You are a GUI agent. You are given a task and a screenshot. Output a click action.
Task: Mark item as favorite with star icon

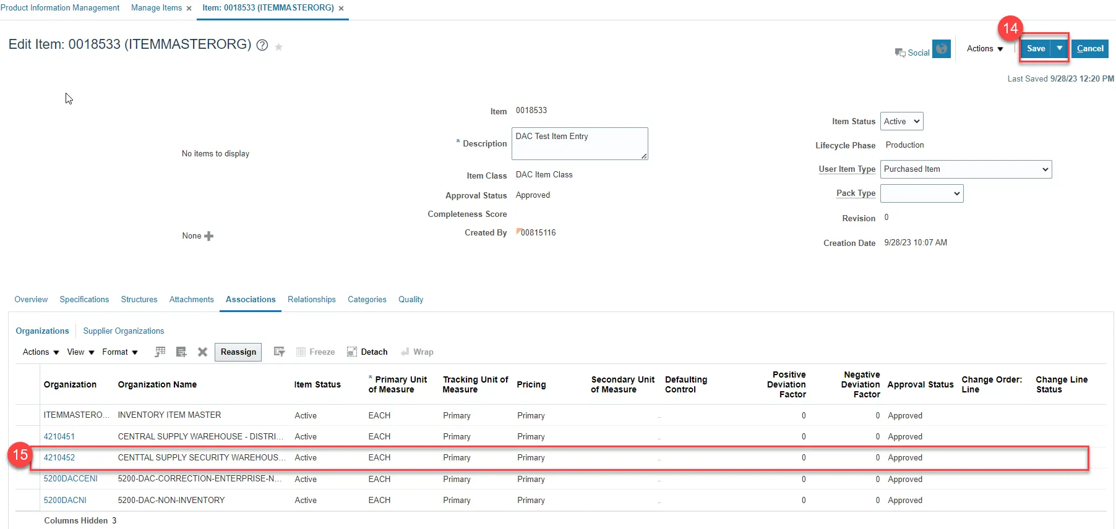pos(279,47)
